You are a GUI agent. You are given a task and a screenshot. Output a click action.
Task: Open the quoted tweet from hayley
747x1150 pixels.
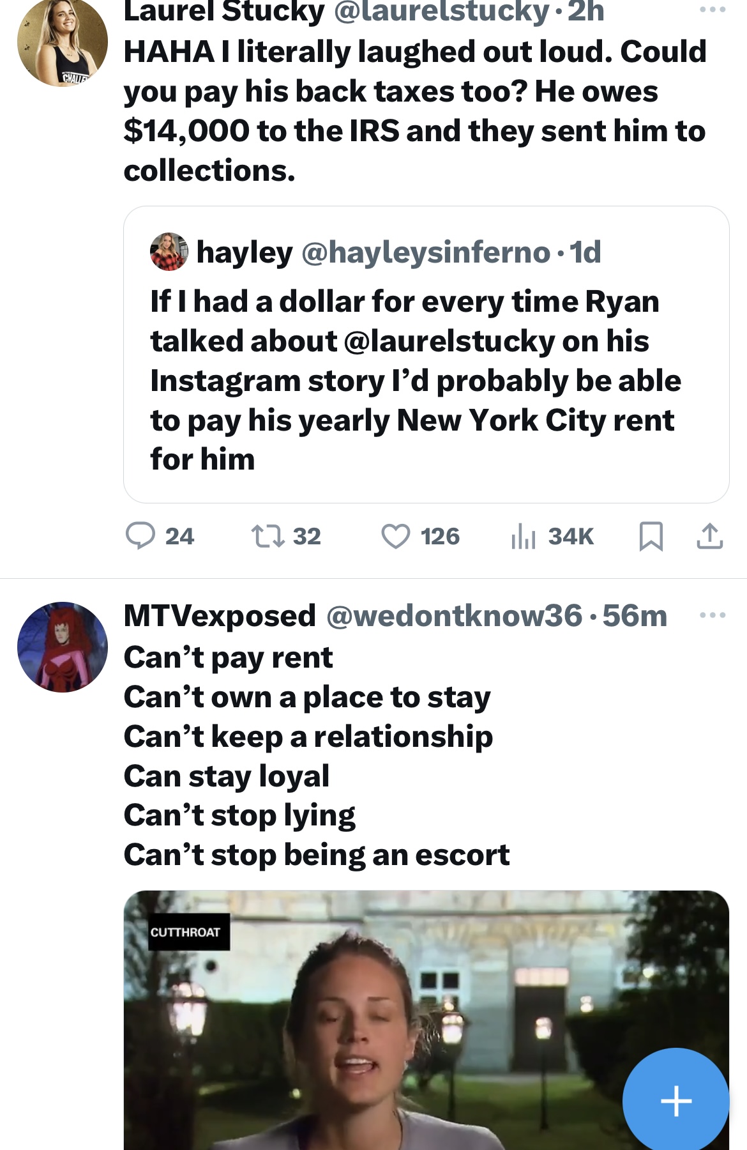(x=426, y=355)
